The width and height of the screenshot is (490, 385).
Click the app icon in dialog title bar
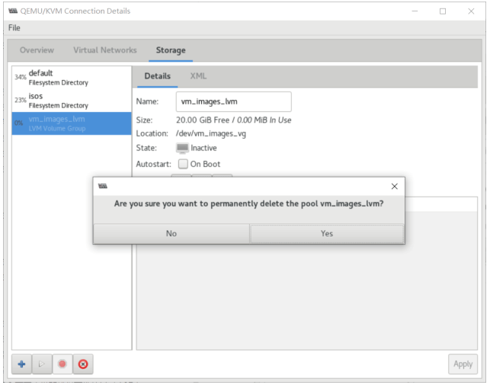coord(103,187)
